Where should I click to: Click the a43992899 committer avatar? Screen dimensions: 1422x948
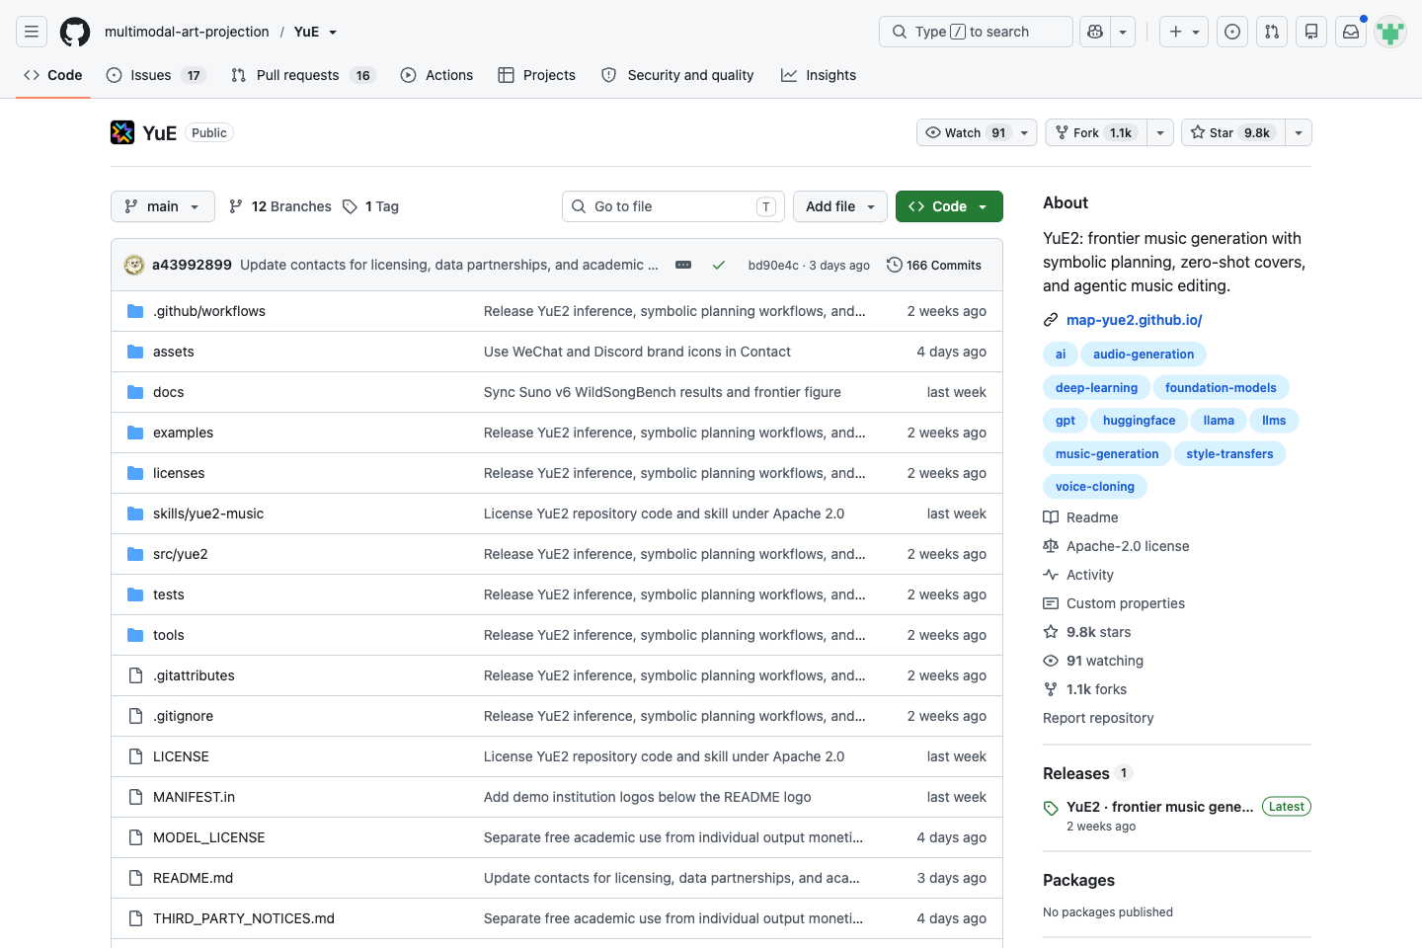pyautogui.click(x=134, y=265)
